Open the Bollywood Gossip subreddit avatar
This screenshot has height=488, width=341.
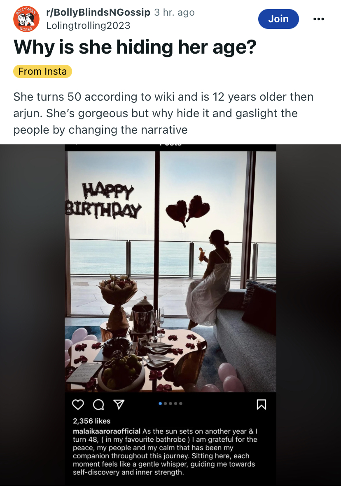click(x=26, y=19)
